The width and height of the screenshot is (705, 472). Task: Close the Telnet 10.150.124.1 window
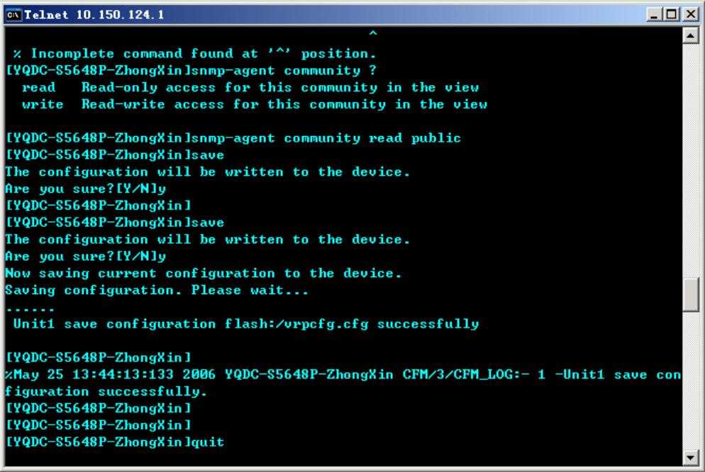point(691,15)
